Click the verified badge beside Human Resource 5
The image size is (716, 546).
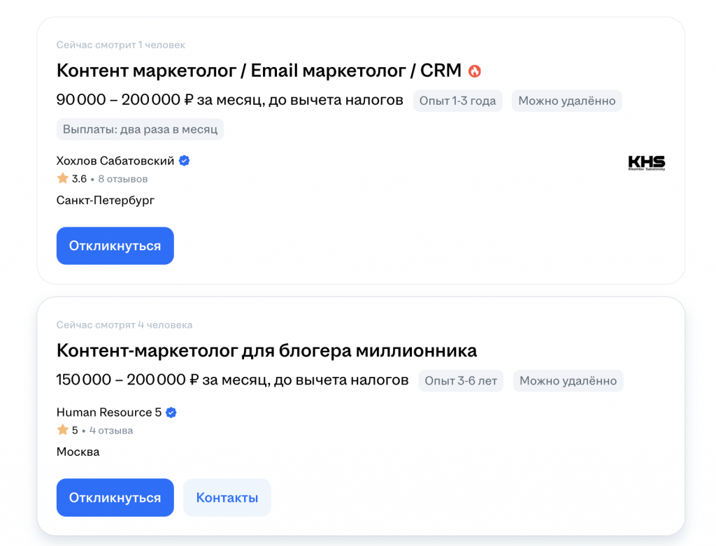(x=170, y=412)
